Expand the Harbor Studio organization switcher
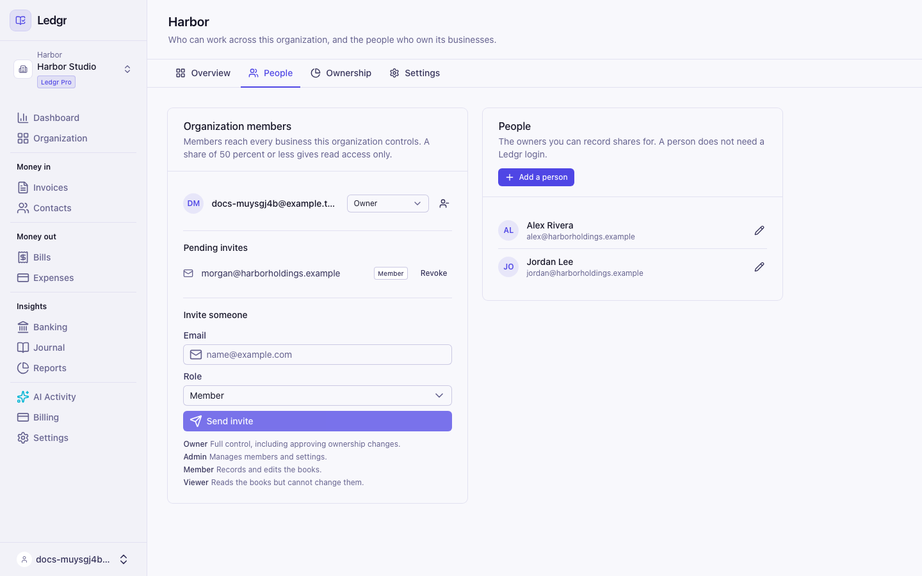Image resolution: width=922 pixels, height=576 pixels. tap(127, 69)
